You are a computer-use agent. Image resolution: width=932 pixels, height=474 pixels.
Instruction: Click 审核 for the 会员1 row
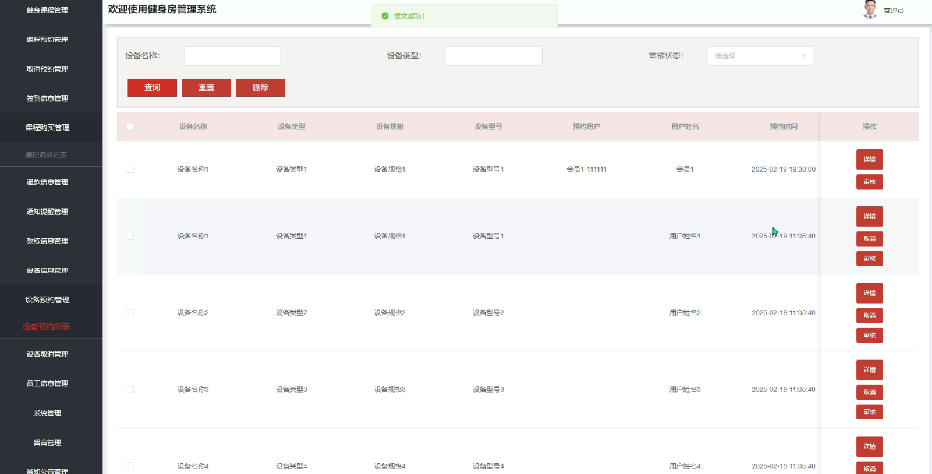pyautogui.click(x=869, y=182)
